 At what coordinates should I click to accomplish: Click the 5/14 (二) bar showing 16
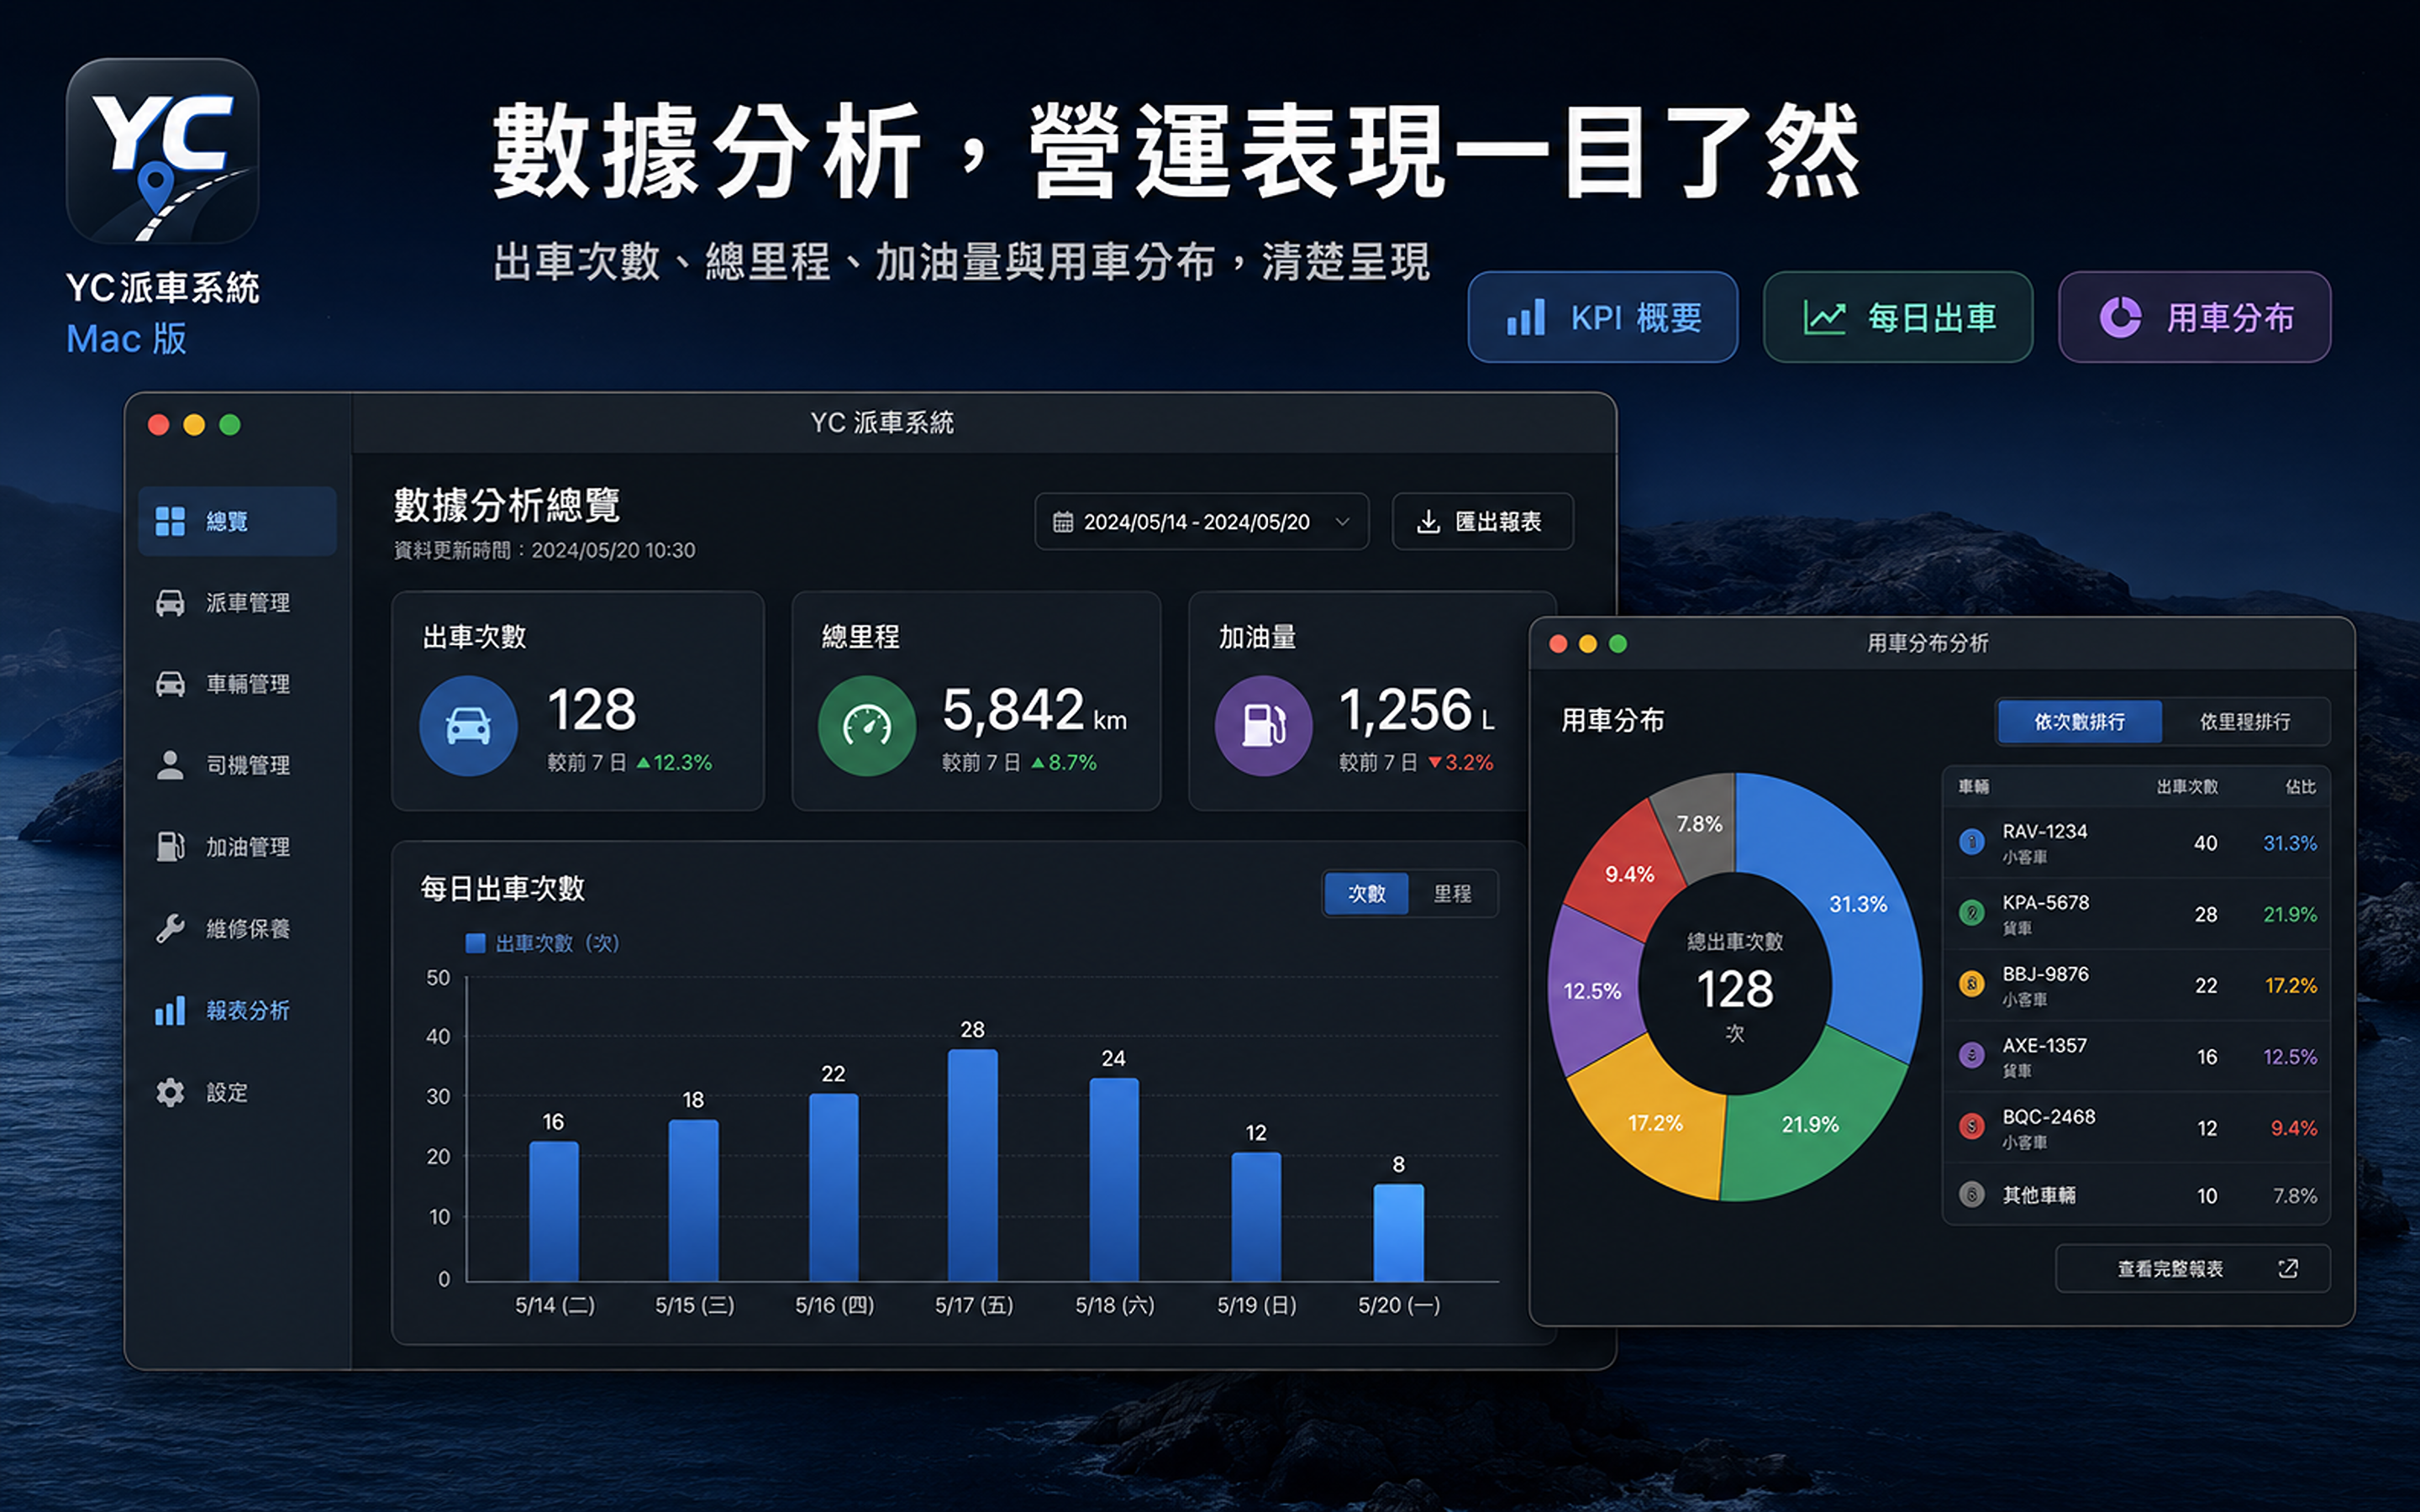553,1211
